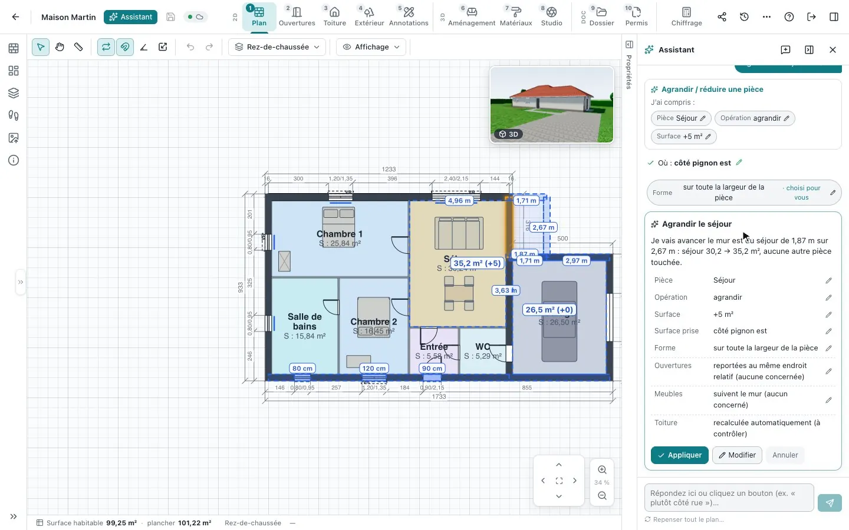The height and width of the screenshot is (530, 849).
Task: Click the Annuler button
Action: coord(785,455)
